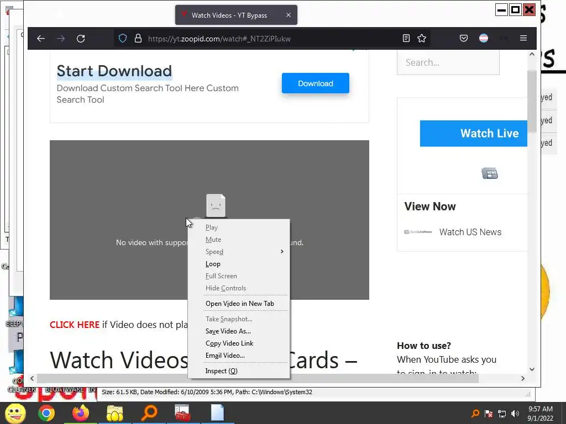Open the Pocket save icon

pyautogui.click(x=464, y=38)
